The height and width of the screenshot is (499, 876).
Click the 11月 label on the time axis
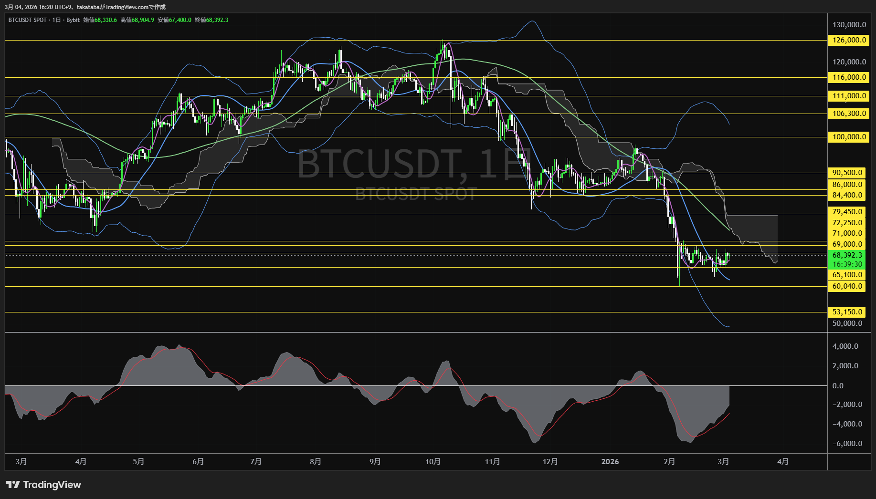tap(493, 462)
